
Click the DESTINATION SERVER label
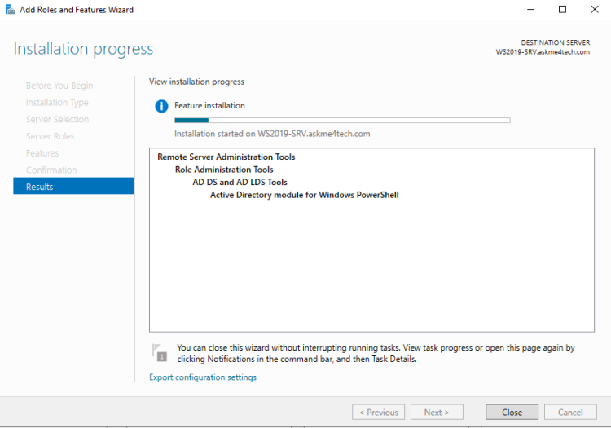click(x=556, y=42)
